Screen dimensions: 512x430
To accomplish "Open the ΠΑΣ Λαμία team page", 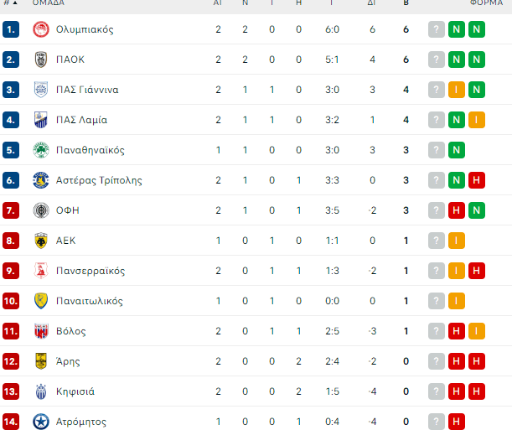I will pos(81,120).
